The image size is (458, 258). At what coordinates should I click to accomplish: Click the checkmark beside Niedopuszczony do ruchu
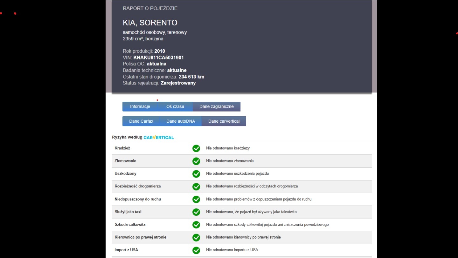pos(196,199)
